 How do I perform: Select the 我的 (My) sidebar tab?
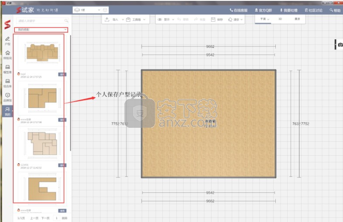[7, 111]
